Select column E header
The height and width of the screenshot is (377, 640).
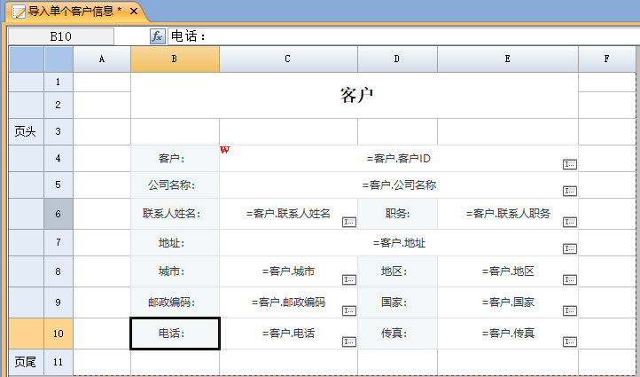507,59
